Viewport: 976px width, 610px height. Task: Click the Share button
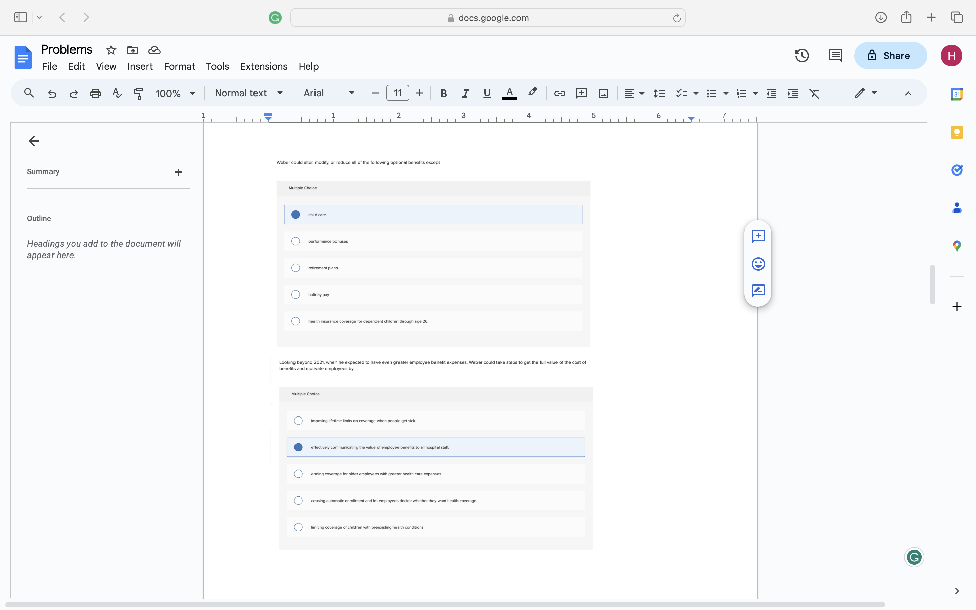(x=891, y=56)
